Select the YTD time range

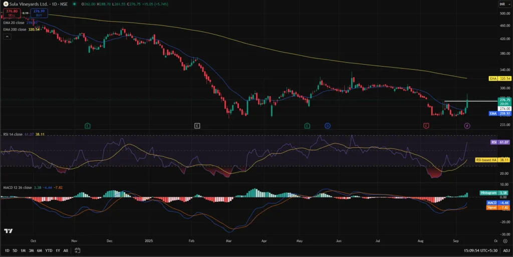pos(49,250)
